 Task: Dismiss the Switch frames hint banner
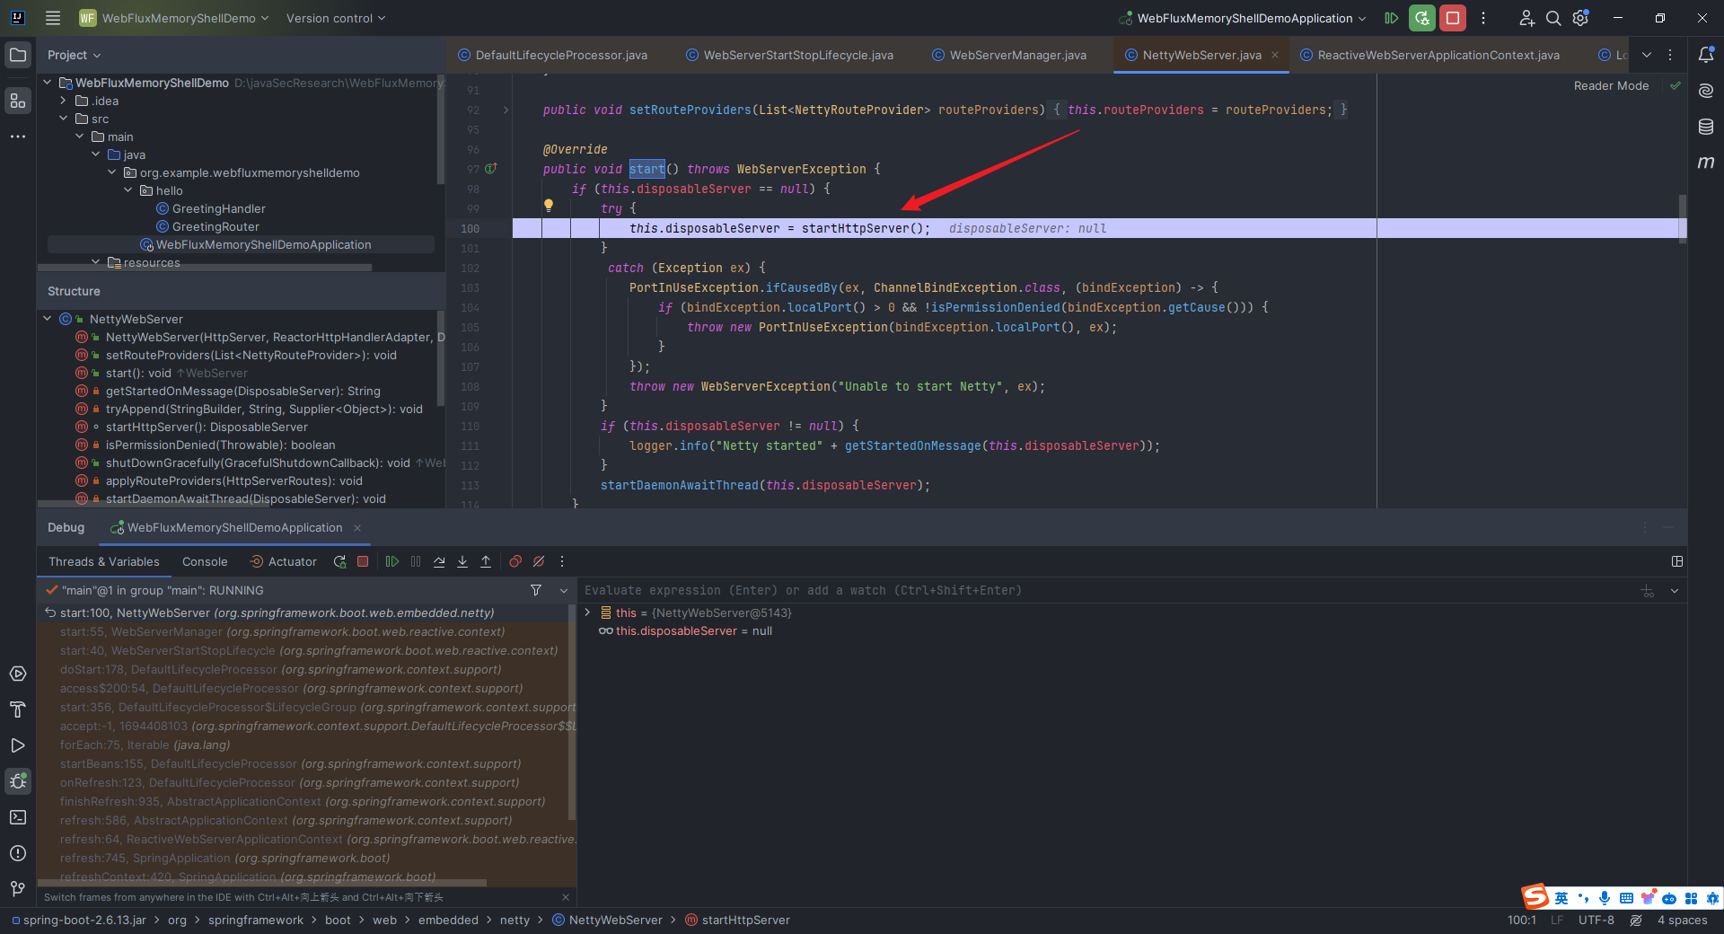pos(565,897)
